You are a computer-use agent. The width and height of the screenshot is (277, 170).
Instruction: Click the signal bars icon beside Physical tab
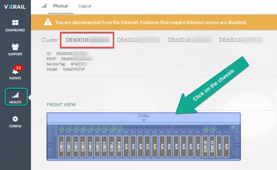pos(44,6)
